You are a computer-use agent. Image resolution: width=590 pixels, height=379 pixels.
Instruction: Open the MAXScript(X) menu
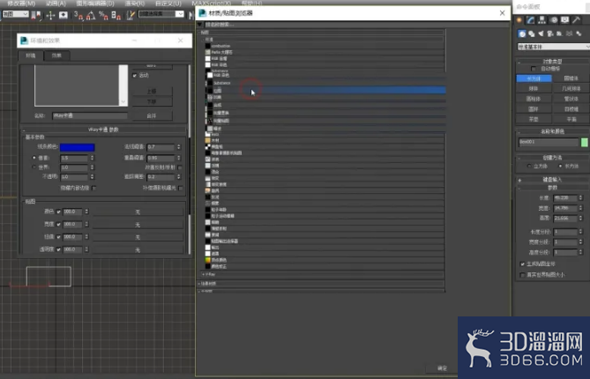[x=211, y=4]
